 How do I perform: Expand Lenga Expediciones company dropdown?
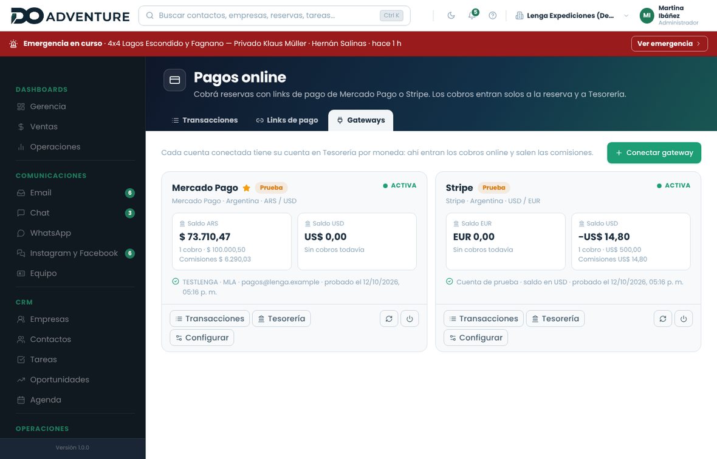point(572,16)
